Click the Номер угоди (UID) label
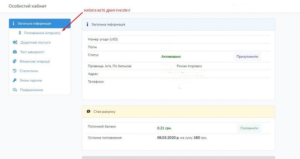Image resolution: width=300 pixels, height=159 pixels. tap(103, 39)
